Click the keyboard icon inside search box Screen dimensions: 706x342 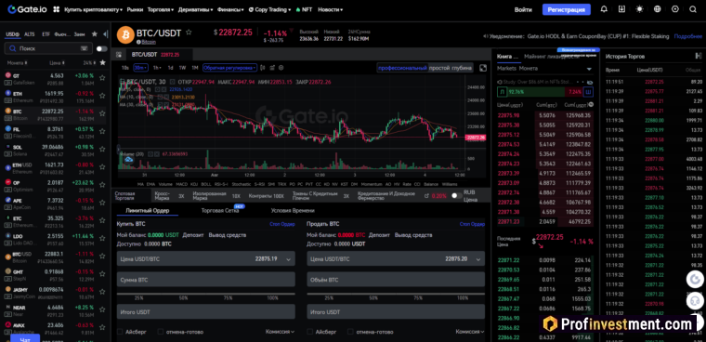(x=85, y=48)
